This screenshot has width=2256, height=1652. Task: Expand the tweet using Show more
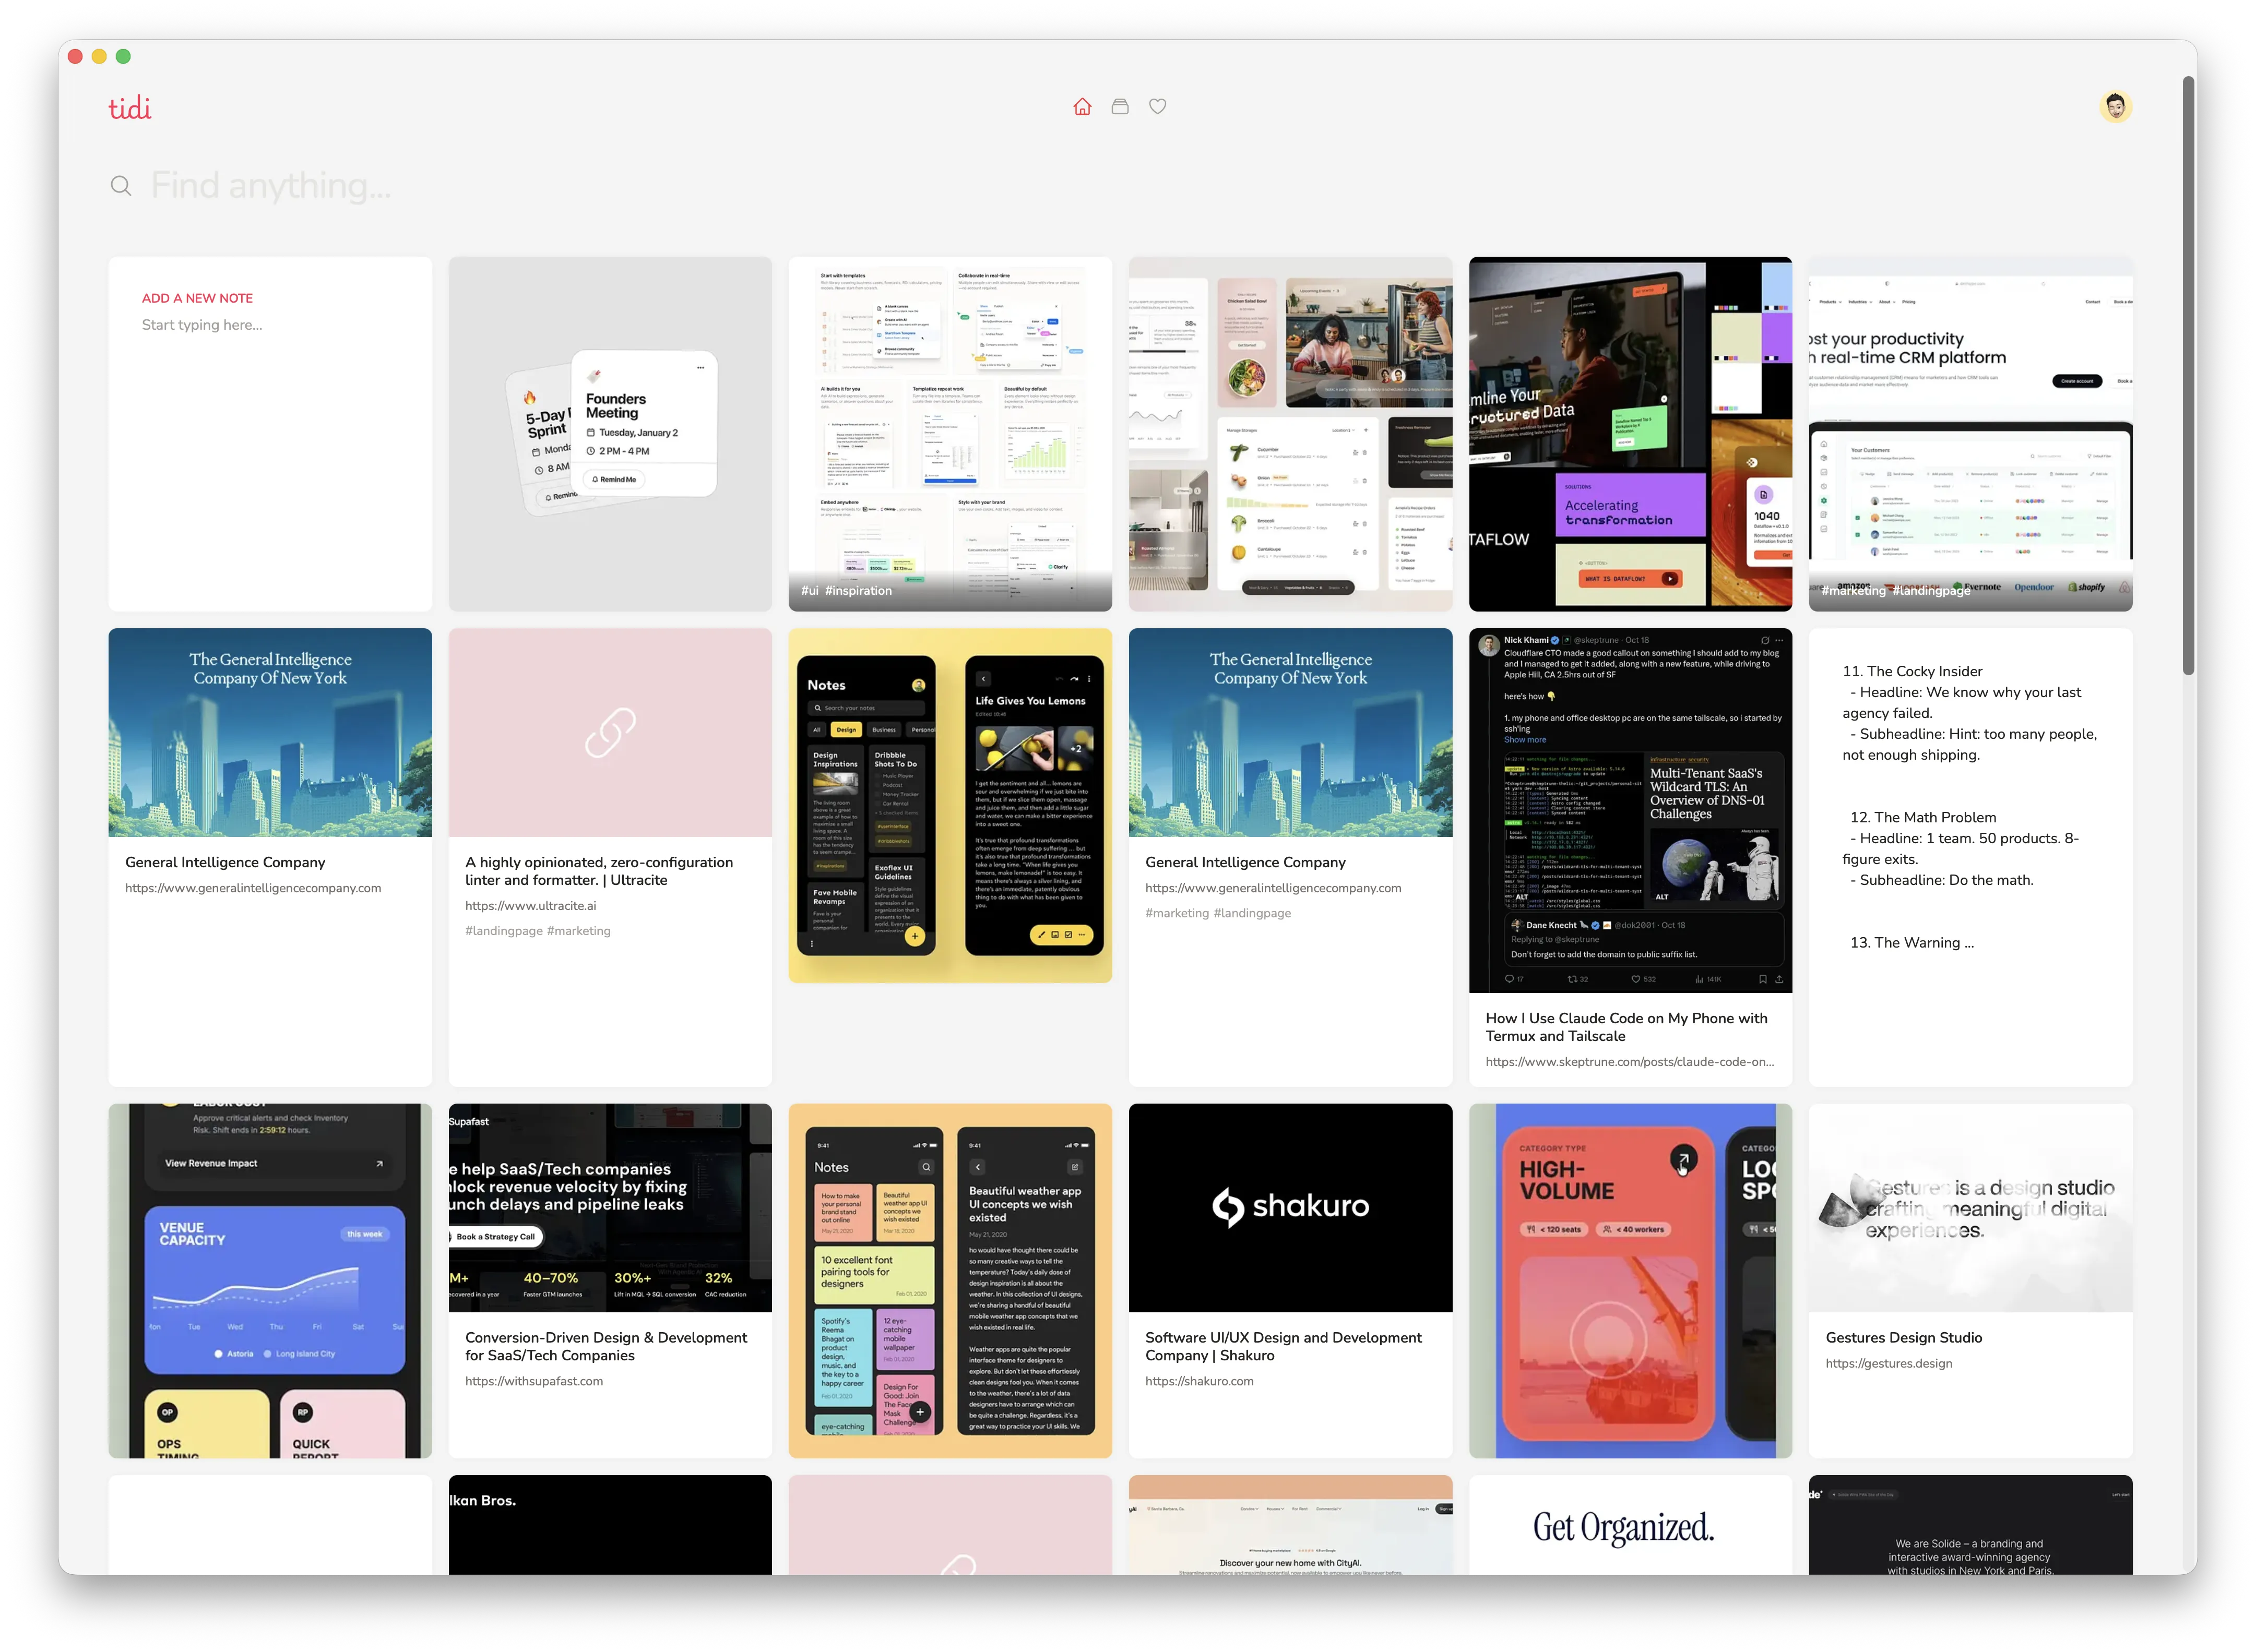[x=1526, y=740]
